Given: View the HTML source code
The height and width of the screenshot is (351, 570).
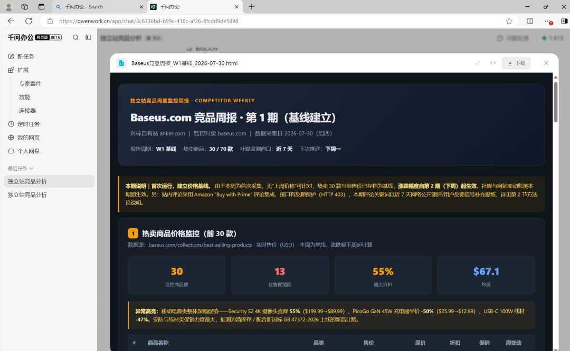Looking at the screenshot, I should pos(492,63).
